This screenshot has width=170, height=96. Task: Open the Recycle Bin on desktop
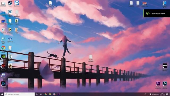point(3,30)
